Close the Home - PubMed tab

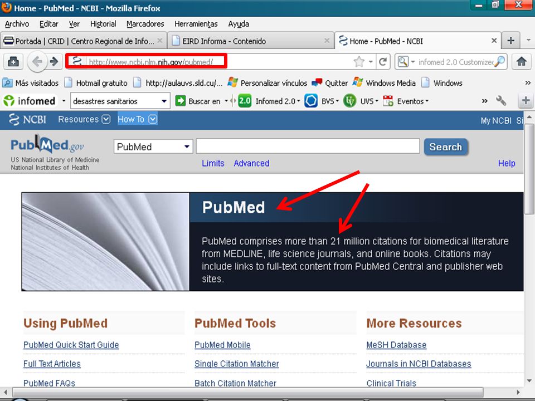coord(494,41)
